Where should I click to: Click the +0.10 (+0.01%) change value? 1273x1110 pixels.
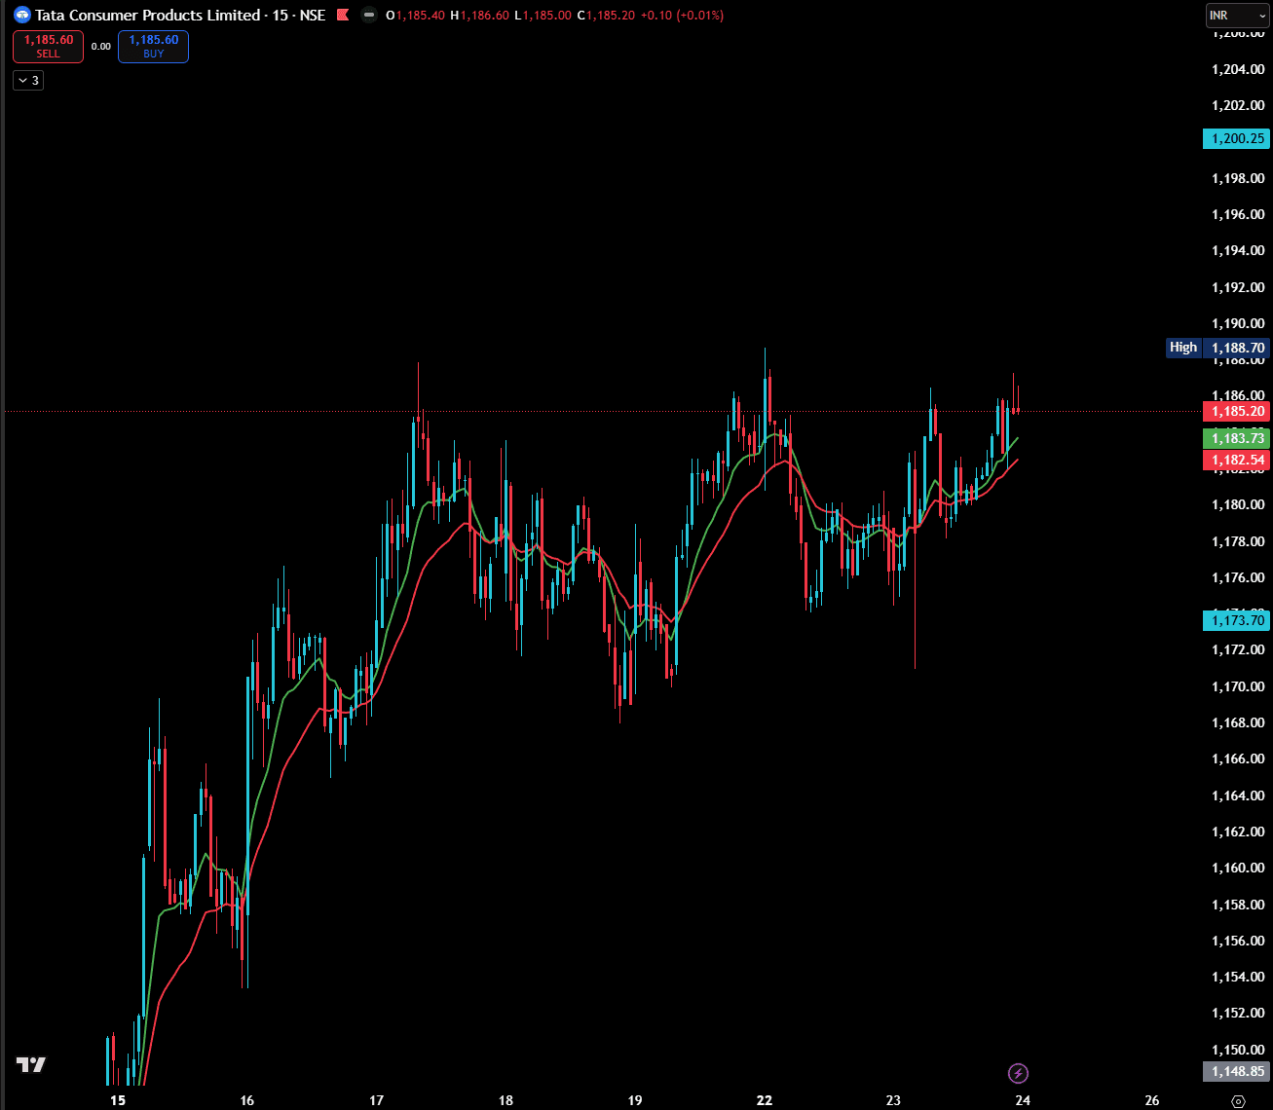click(x=682, y=16)
